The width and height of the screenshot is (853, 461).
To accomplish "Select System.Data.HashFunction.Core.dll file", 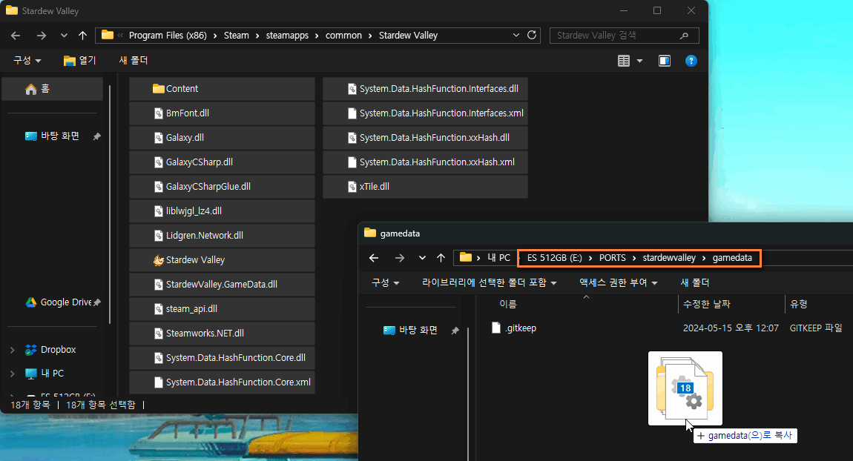I will [x=222, y=358].
